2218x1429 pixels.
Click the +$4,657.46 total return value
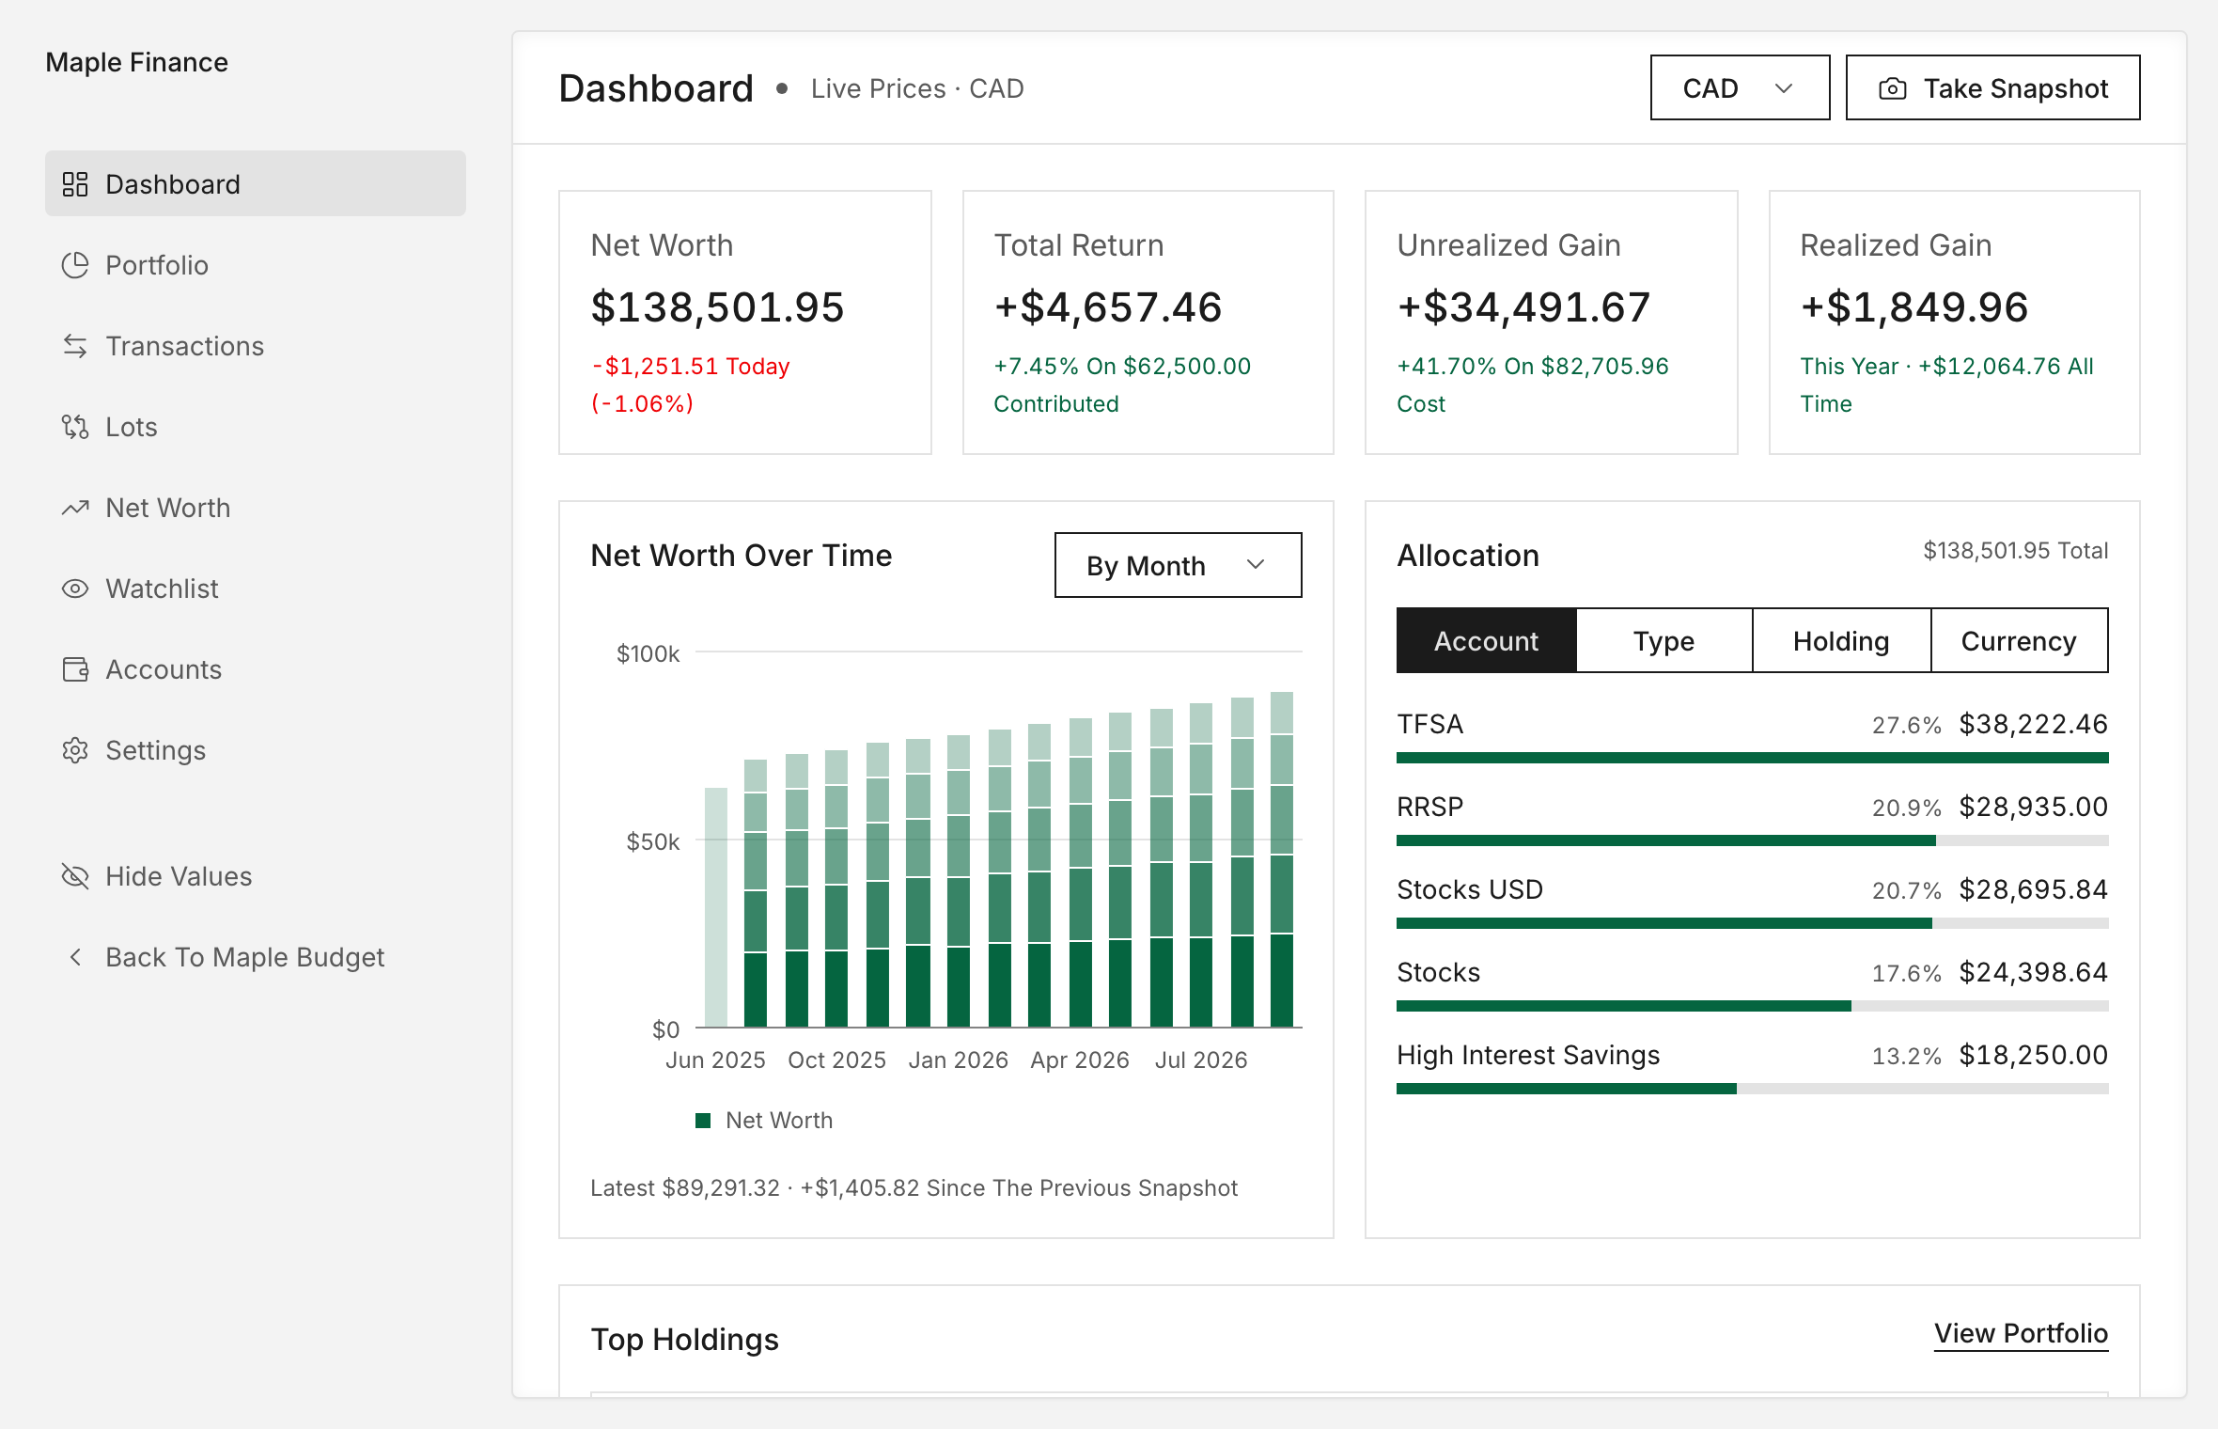coord(1108,306)
